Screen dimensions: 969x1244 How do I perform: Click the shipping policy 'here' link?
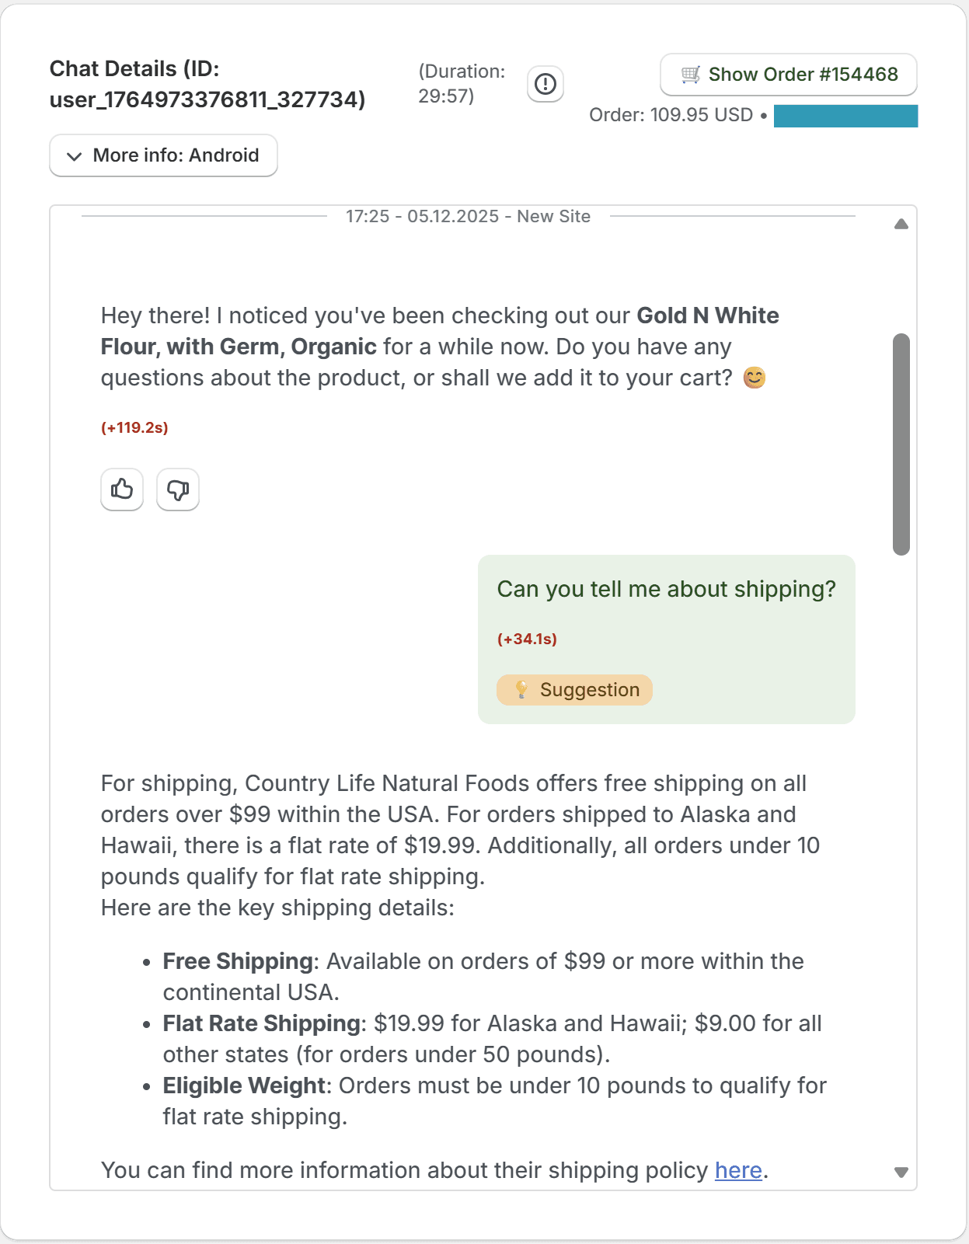737,1169
